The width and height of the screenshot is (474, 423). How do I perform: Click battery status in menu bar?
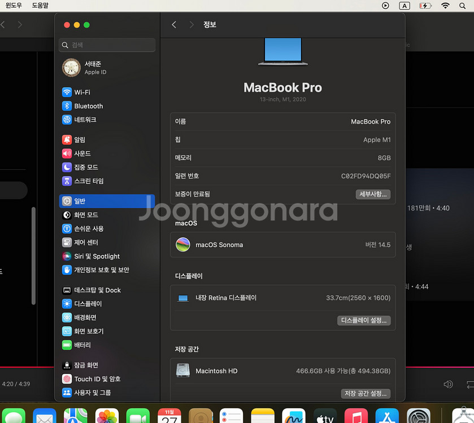(x=425, y=6)
